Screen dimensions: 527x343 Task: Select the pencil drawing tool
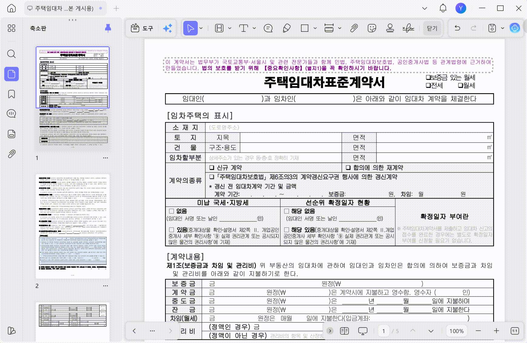[x=287, y=28]
